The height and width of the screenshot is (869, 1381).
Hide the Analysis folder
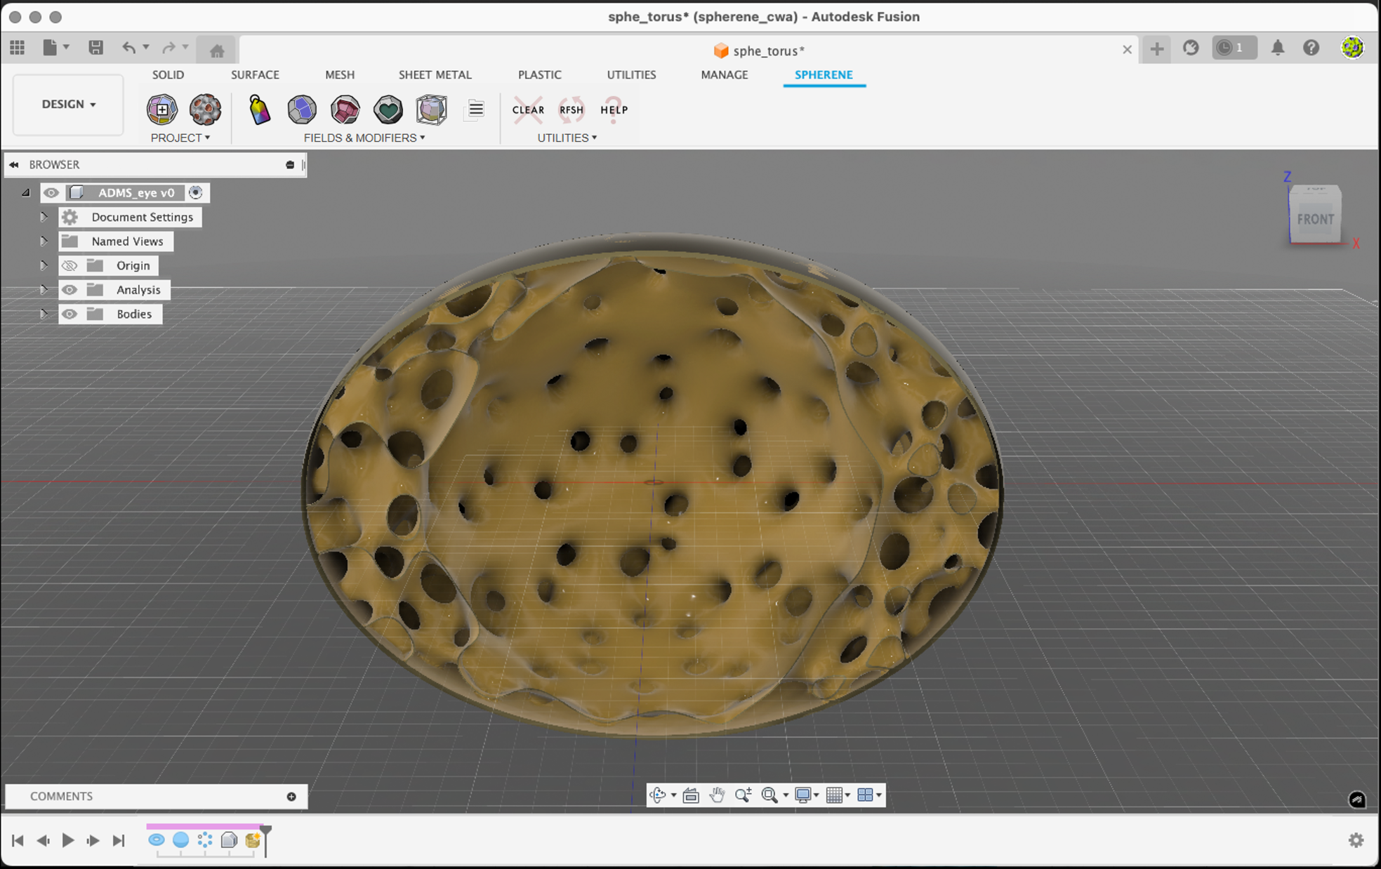tap(69, 290)
